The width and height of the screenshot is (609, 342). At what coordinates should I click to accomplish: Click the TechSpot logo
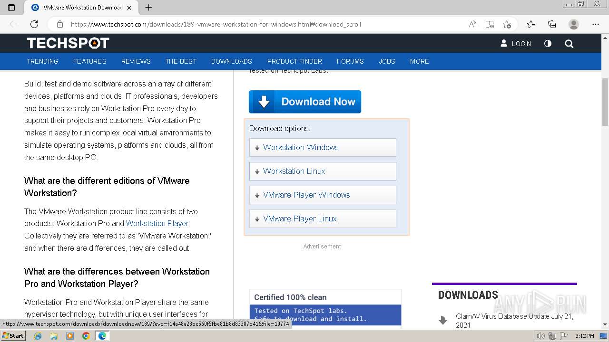[68, 43]
